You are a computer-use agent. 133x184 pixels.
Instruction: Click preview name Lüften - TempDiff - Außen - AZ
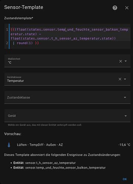coord(40,145)
